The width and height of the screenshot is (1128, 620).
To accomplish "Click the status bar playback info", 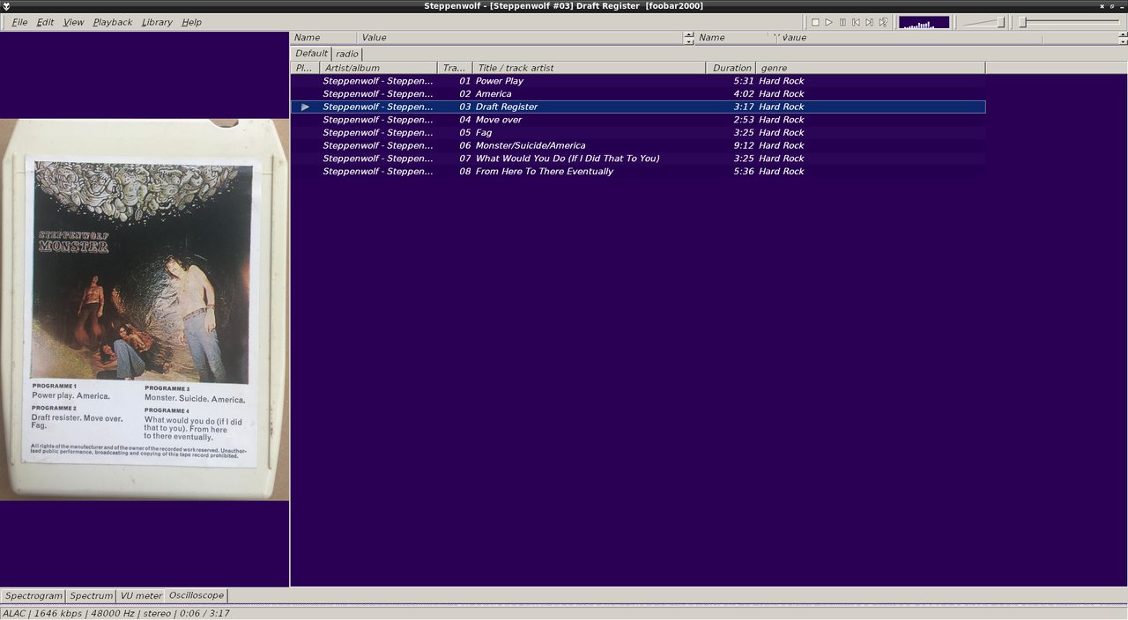I will click(116, 613).
